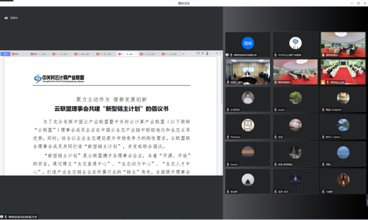Toggle Peterpan's muted microphone icon
Viewport: 368px width, 220px height.
pos(228,137)
